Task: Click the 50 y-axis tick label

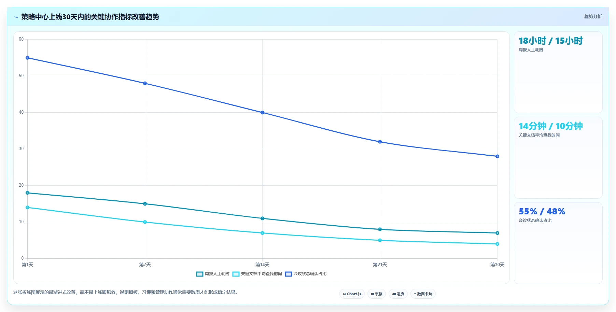Action: pyautogui.click(x=21, y=76)
